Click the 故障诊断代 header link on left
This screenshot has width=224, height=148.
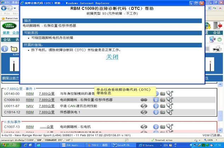pyautogui.click(x=11, y=78)
